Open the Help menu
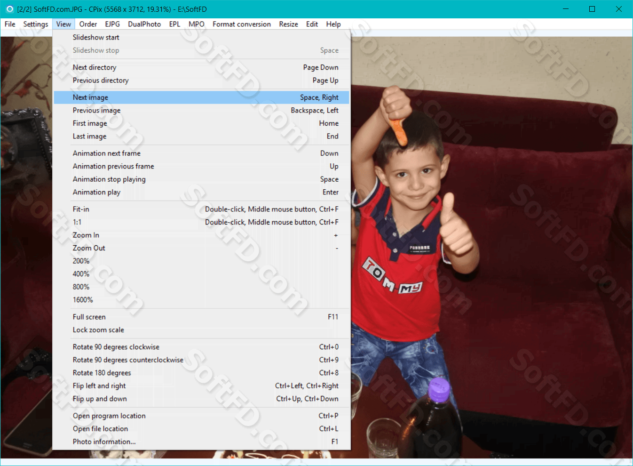The height and width of the screenshot is (466, 633). coord(333,24)
